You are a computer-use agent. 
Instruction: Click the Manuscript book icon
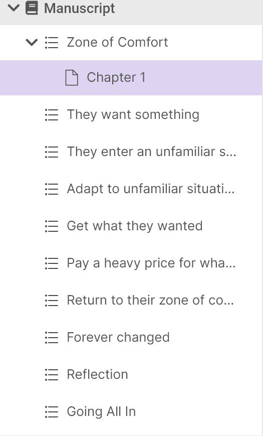(32, 8)
